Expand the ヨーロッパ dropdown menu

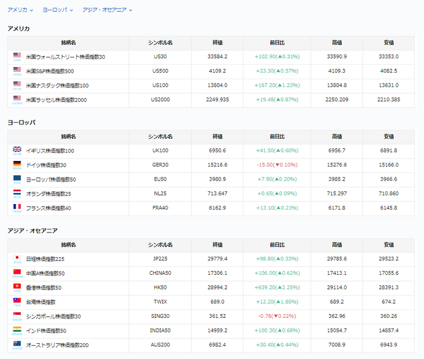point(58,10)
